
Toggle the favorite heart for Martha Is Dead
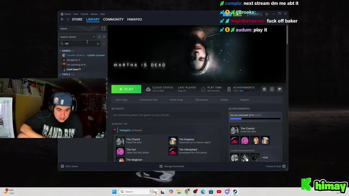point(279,89)
